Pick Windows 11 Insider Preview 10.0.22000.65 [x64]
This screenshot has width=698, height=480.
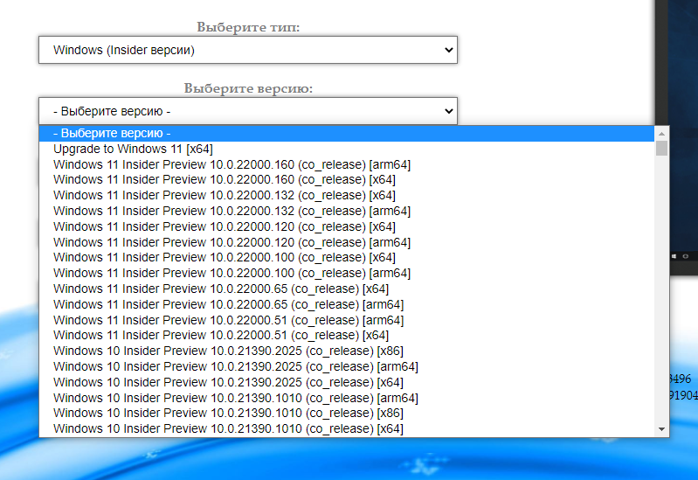[346, 289]
